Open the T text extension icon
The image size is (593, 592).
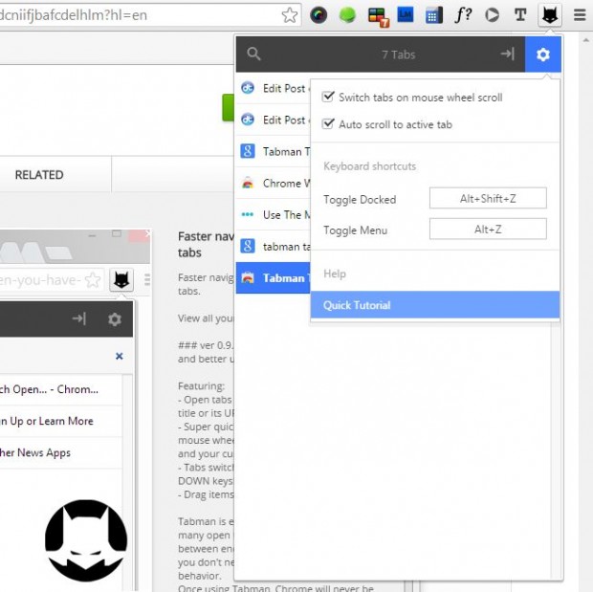(x=520, y=15)
